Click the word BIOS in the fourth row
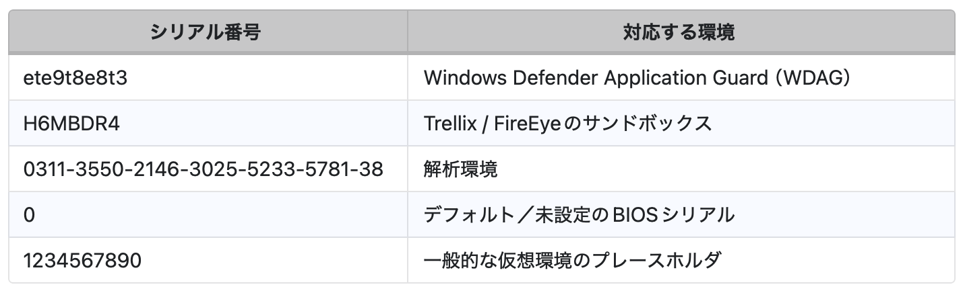Viewport: 965px width, 297px height. 626,214
